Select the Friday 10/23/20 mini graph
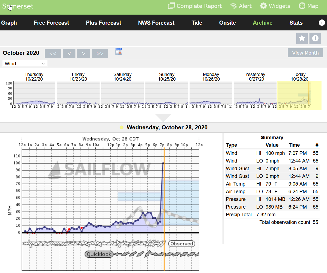The width and height of the screenshot is (327, 273). [78, 93]
